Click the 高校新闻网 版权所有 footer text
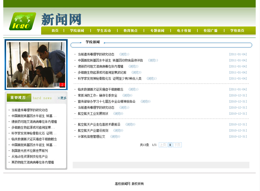 (x=129, y=184)
